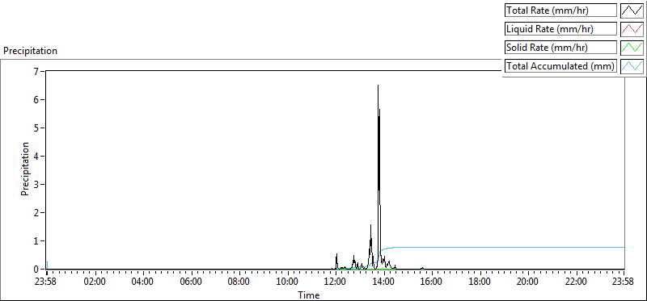The width and height of the screenshot is (647, 301).
Task: Click the 02:00 time axis label
Action: pos(95,282)
